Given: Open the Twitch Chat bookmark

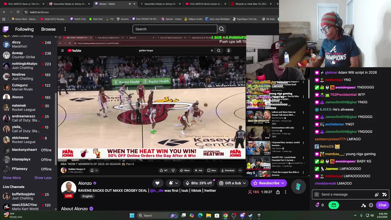Looking at the screenshot, I should click(78, 19).
